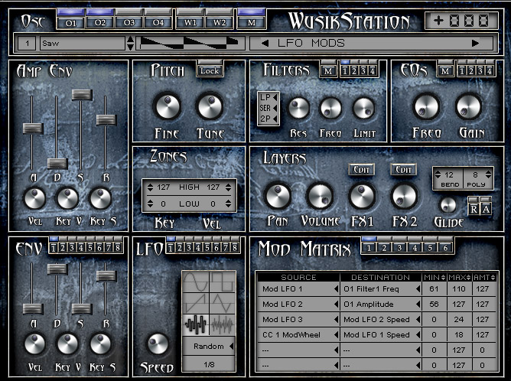511x381 pixels.
Task: Go to next preset after LFO MODS
Action: [x=476, y=43]
